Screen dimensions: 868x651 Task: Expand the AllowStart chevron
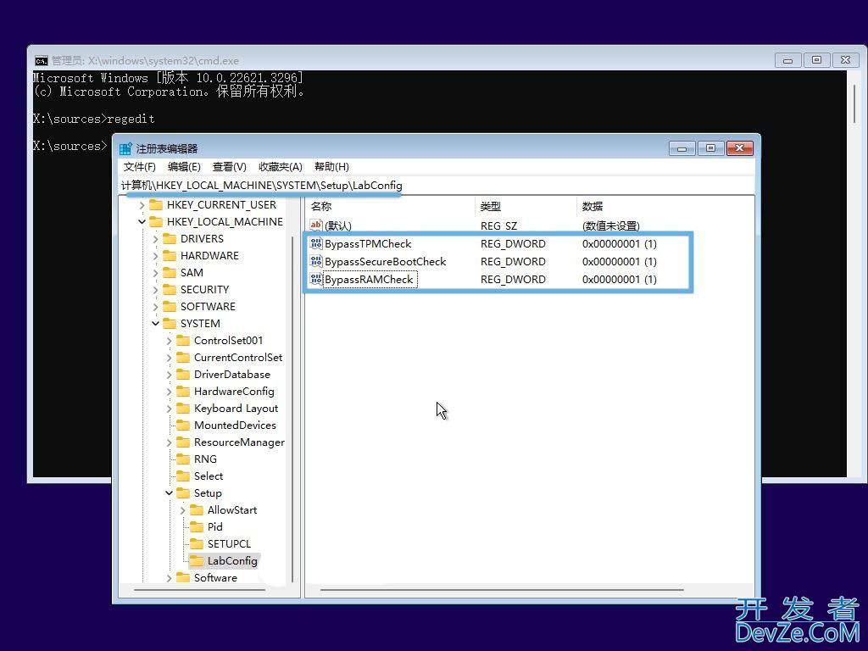pyautogui.click(x=183, y=510)
